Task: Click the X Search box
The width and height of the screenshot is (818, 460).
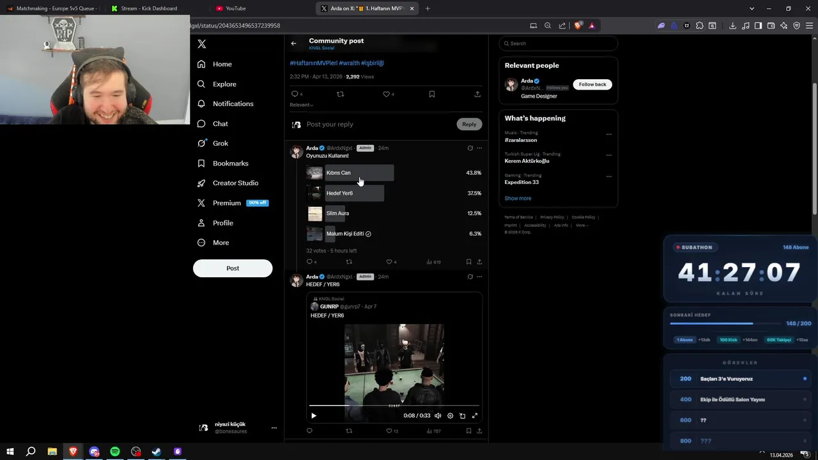Action: [559, 43]
